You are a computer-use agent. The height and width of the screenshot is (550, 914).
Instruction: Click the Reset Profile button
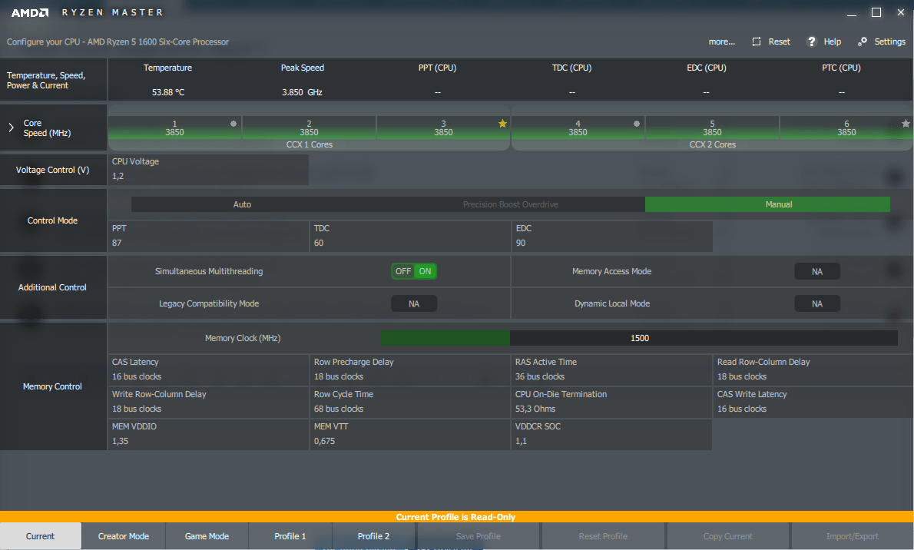tap(603, 536)
